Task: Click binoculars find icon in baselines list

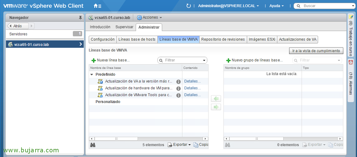Action: [93, 145]
